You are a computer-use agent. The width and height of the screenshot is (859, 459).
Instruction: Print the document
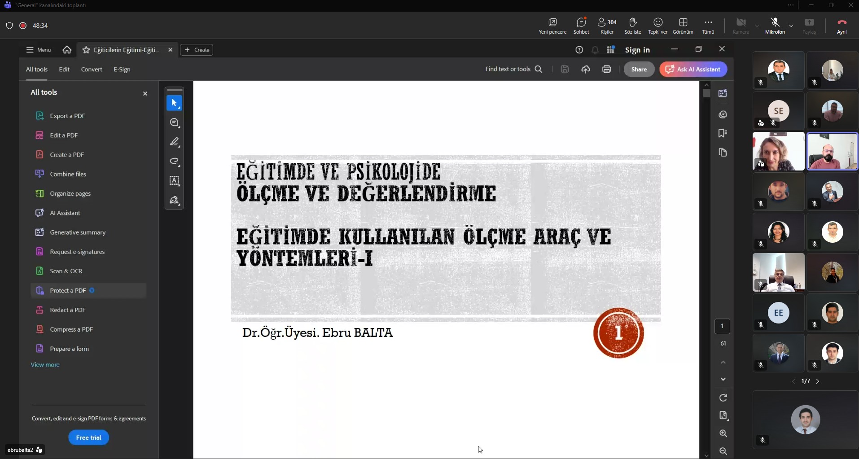click(606, 69)
